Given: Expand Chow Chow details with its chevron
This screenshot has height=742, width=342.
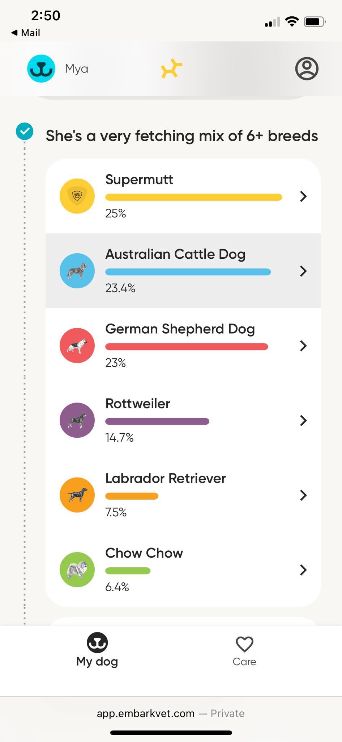Looking at the screenshot, I should tap(303, 570).
